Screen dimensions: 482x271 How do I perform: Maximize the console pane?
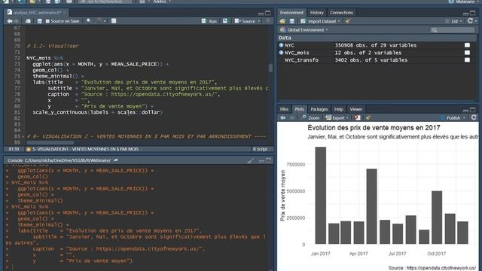coord(268,160)
